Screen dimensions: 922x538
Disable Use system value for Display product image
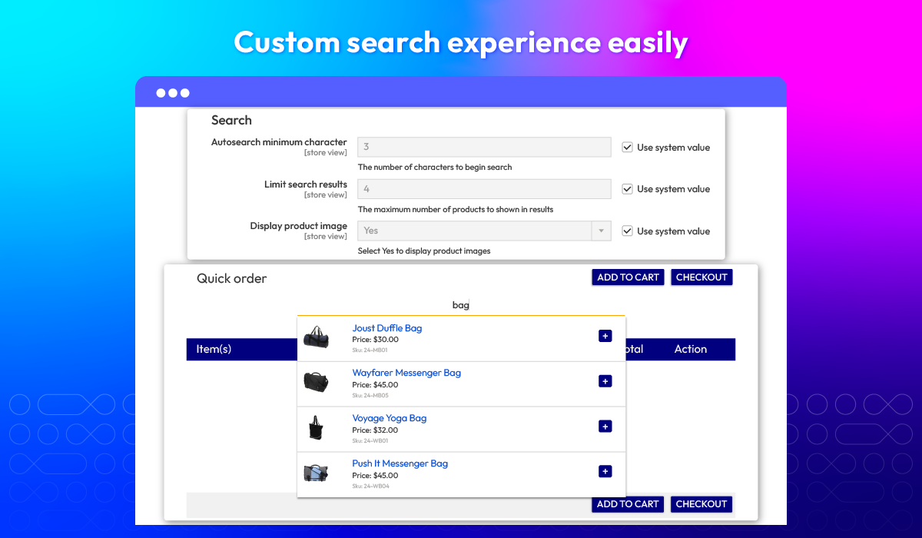point(628,231)
